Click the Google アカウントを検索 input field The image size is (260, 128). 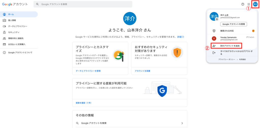83,4
